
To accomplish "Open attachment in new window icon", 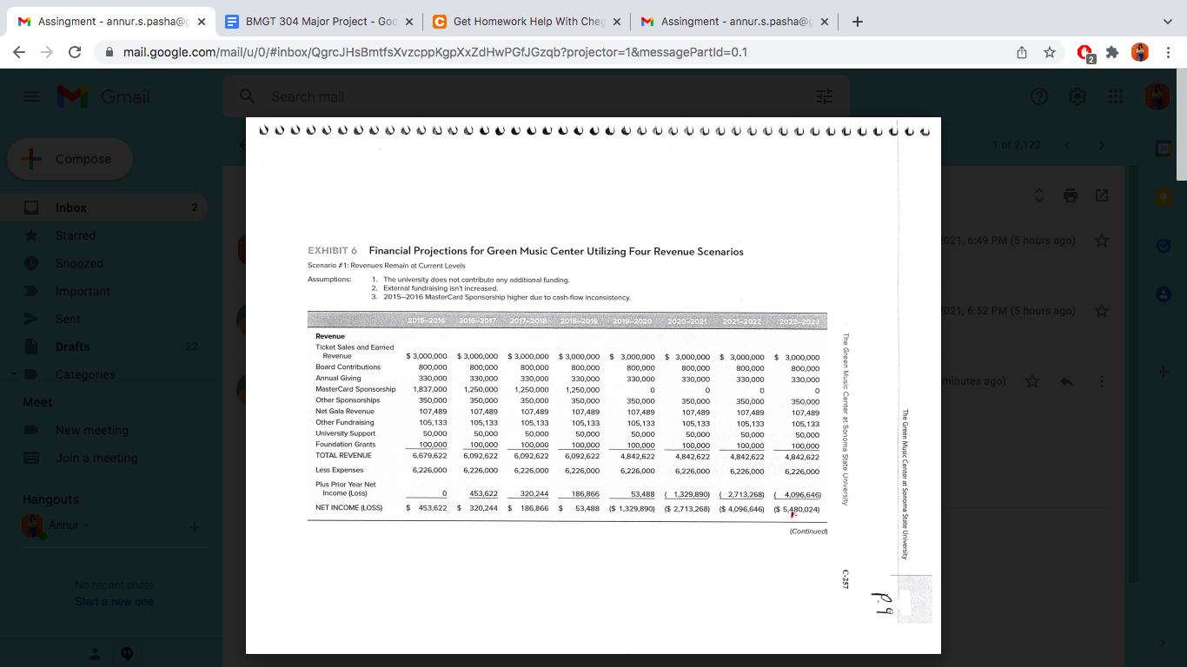I will point(1102,195).
